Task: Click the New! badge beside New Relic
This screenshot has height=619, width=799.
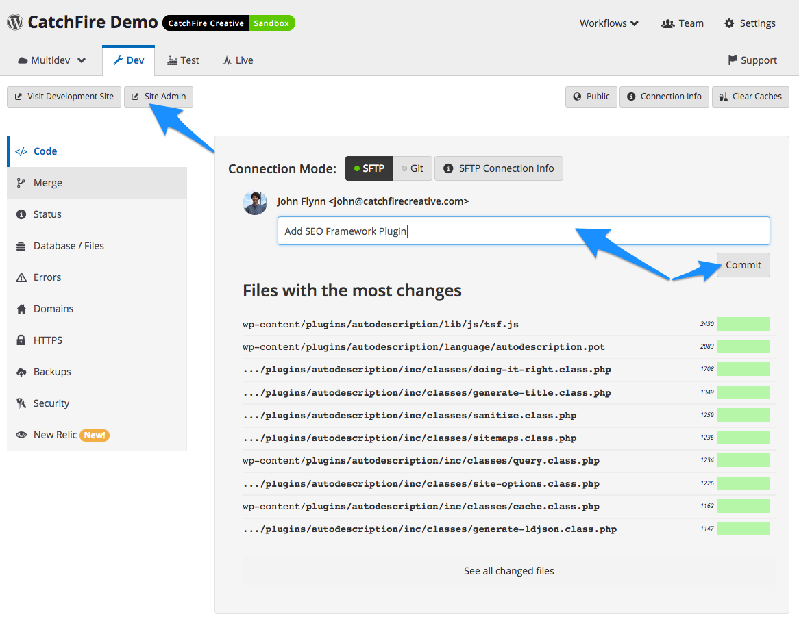Action: click(x=95, y=435)
